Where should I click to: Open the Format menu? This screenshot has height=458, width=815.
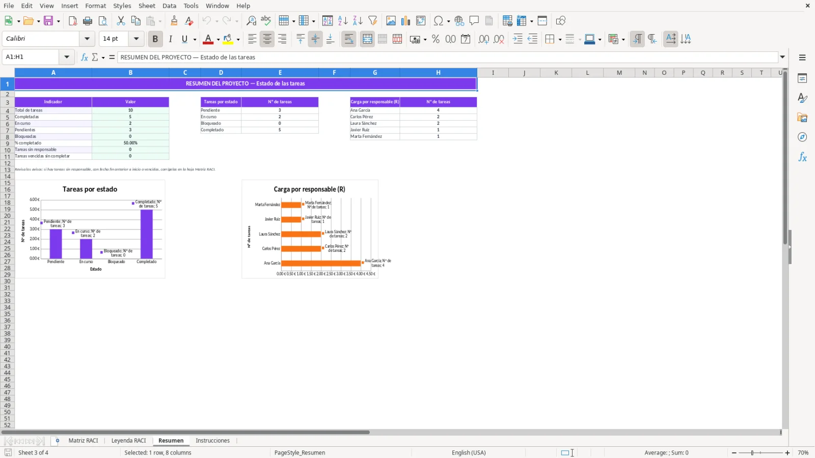pos(96,6)
